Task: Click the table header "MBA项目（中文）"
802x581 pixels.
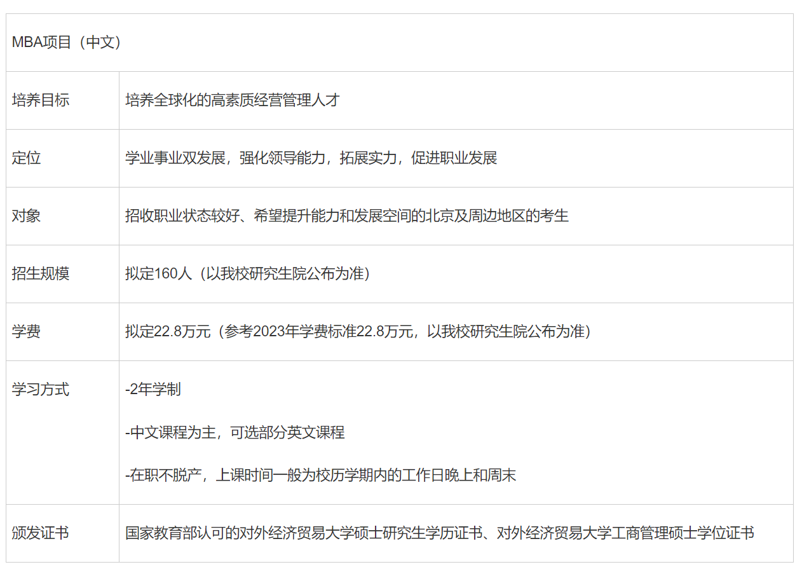Action: (66, 43)
